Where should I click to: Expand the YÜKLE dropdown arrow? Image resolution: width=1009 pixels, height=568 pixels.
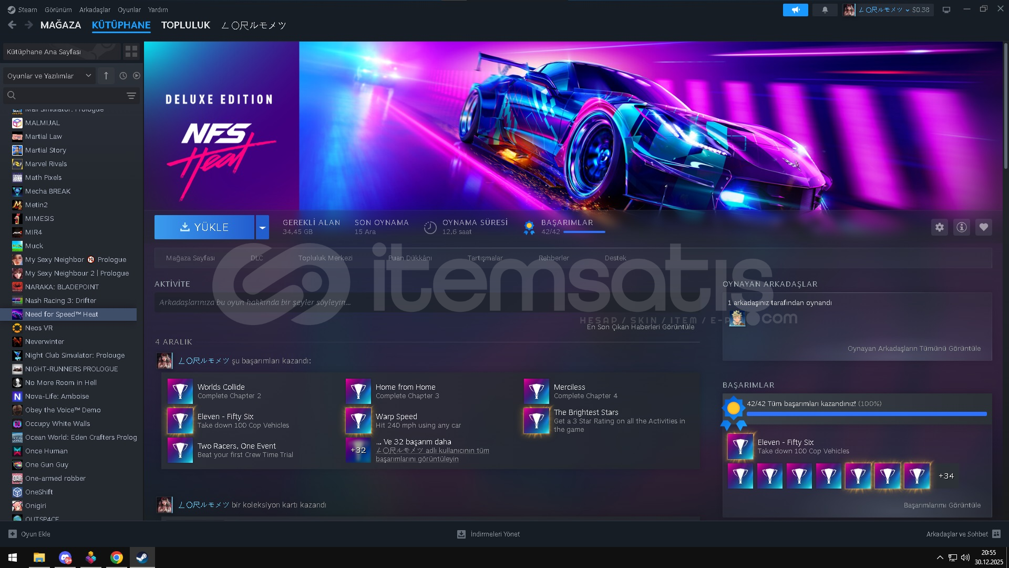point(262,227)
